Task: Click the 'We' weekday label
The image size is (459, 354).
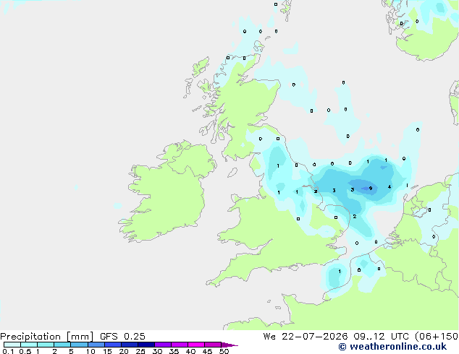Action: point(269,337)
